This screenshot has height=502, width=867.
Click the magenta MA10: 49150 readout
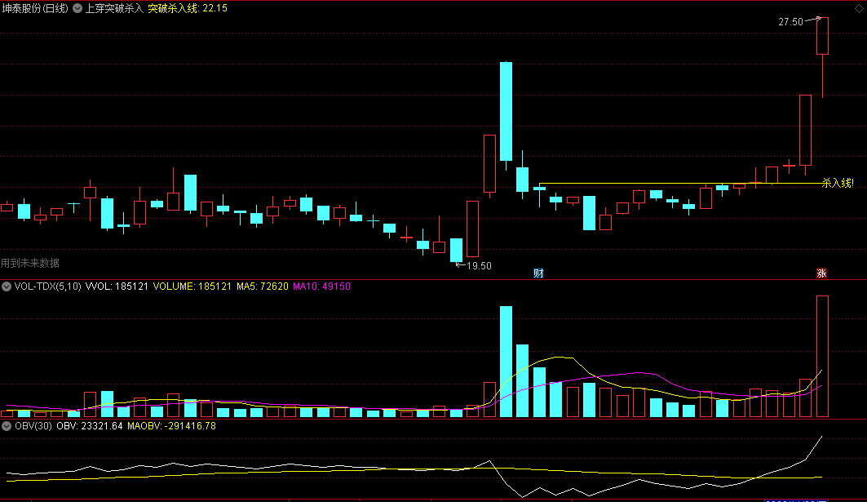click(322, 287)
